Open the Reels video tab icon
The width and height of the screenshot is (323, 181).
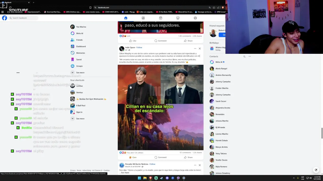coord(160,18)
